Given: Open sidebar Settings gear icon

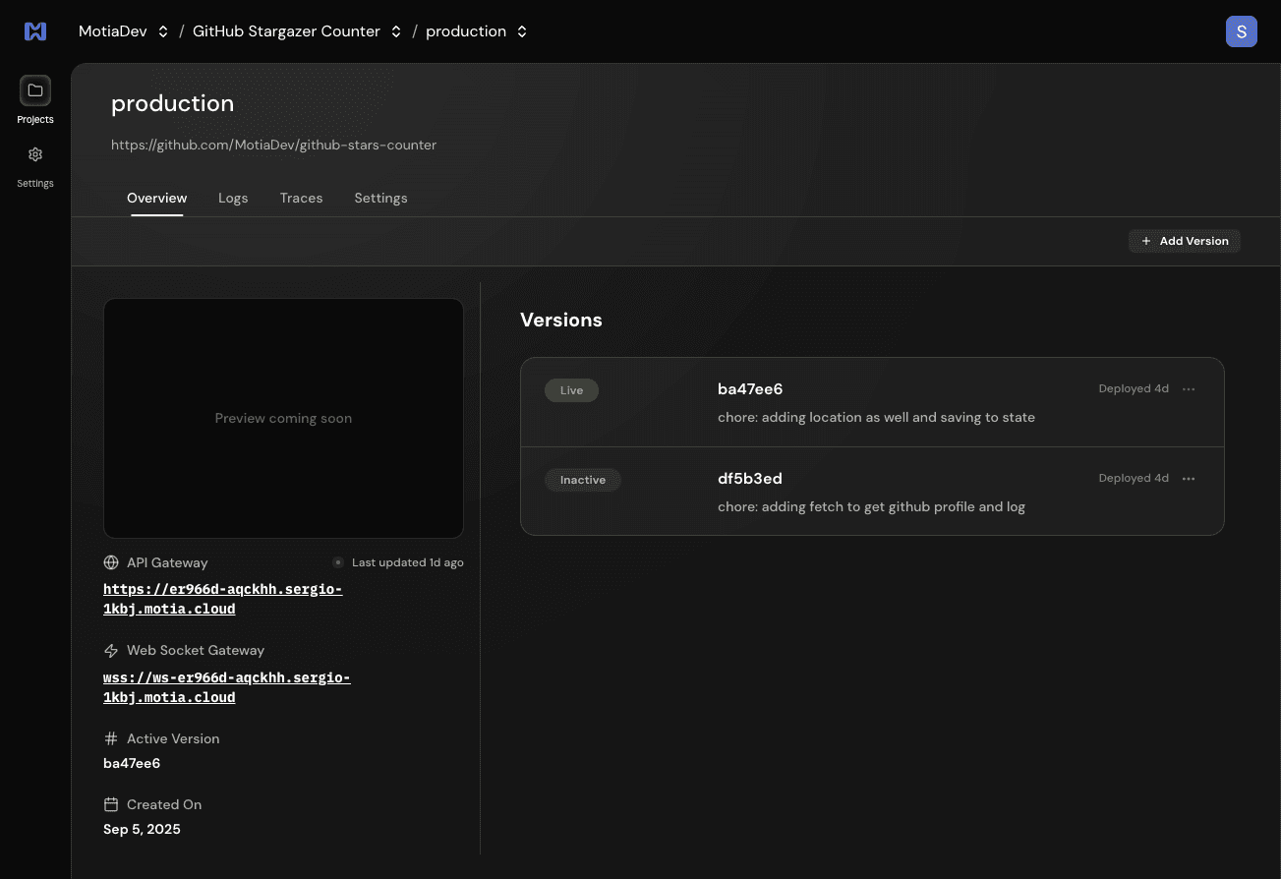Looking at the screenshot, I should pos(35,154).
